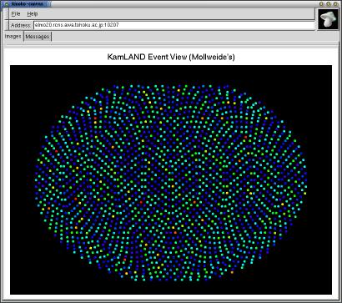Open the Help menu

[33, 14]
